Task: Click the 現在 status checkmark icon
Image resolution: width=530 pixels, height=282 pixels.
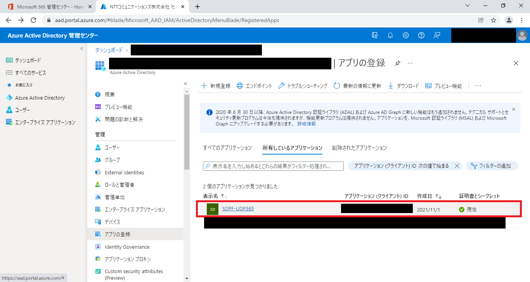Action: coord(462,210)
